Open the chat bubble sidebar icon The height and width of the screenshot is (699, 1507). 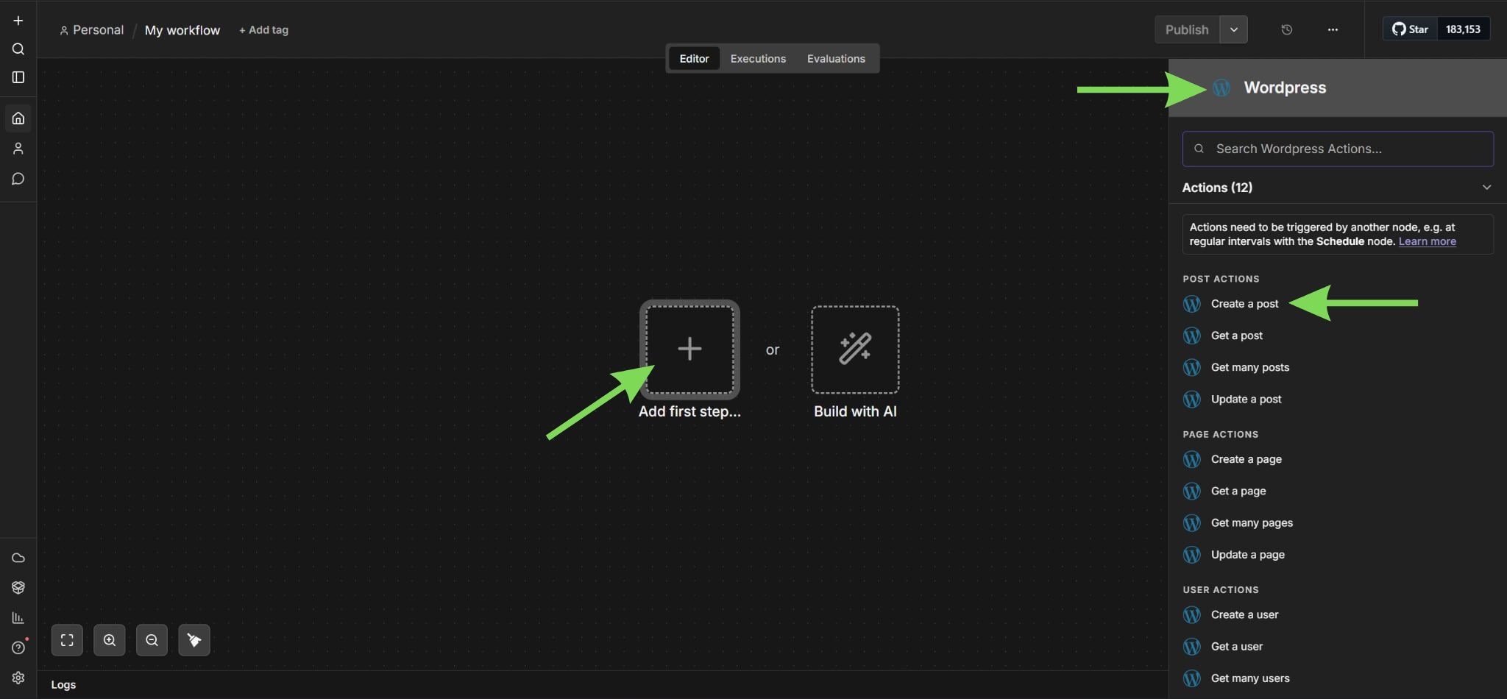click(x=18, y=179)
